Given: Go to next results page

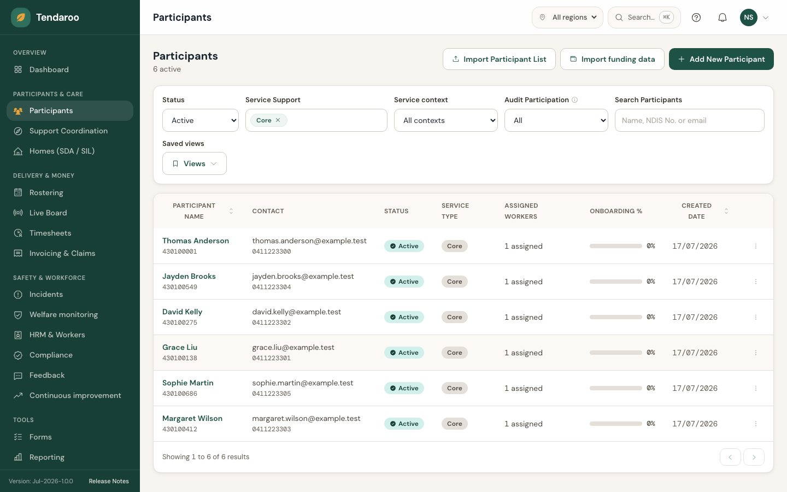Looking at the screenshot, I should pos(754,457).
